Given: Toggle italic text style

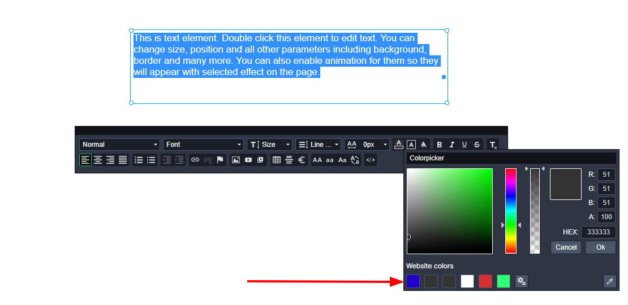Looking at the screenshot, I should 452,145.
